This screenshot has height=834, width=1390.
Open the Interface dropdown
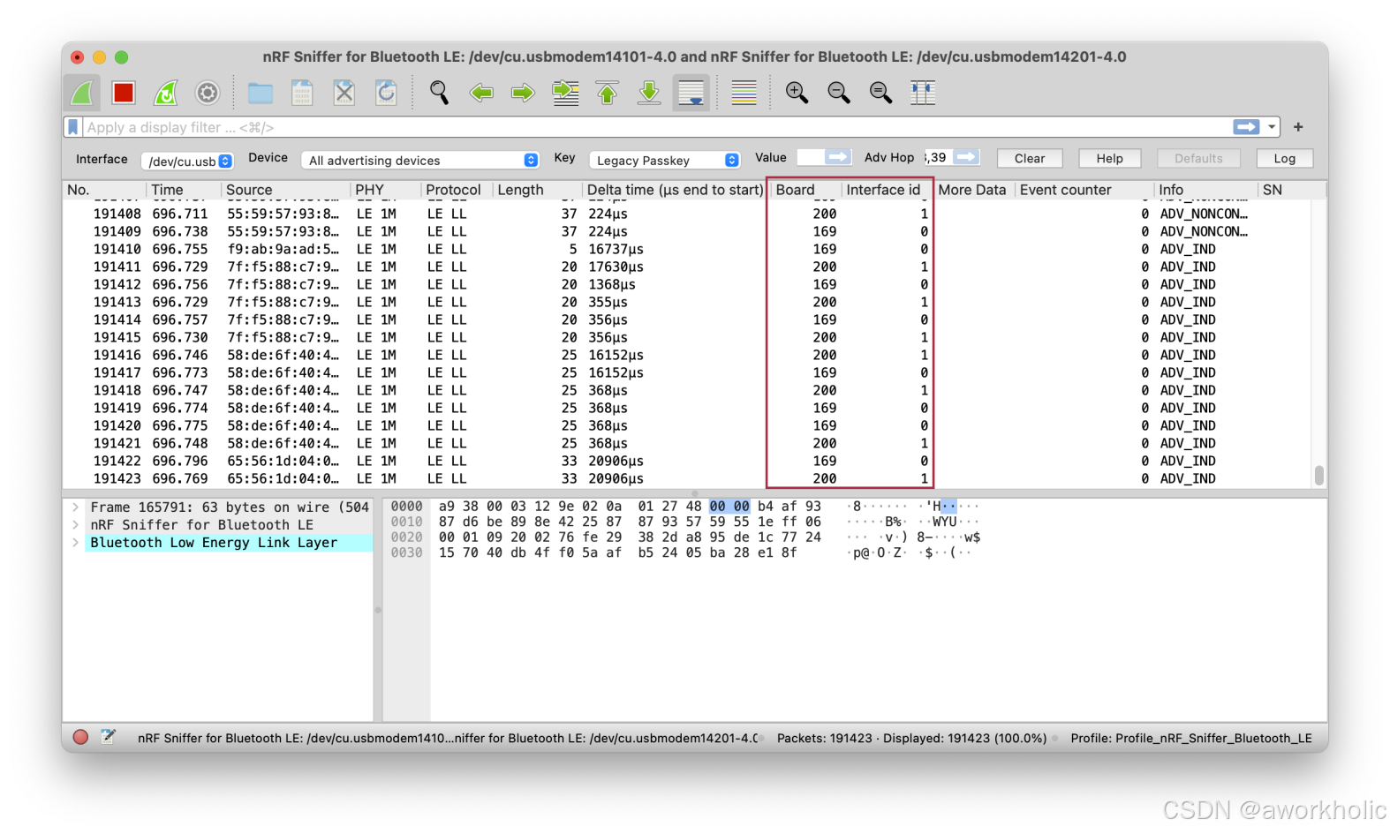[x=187, y=161]
